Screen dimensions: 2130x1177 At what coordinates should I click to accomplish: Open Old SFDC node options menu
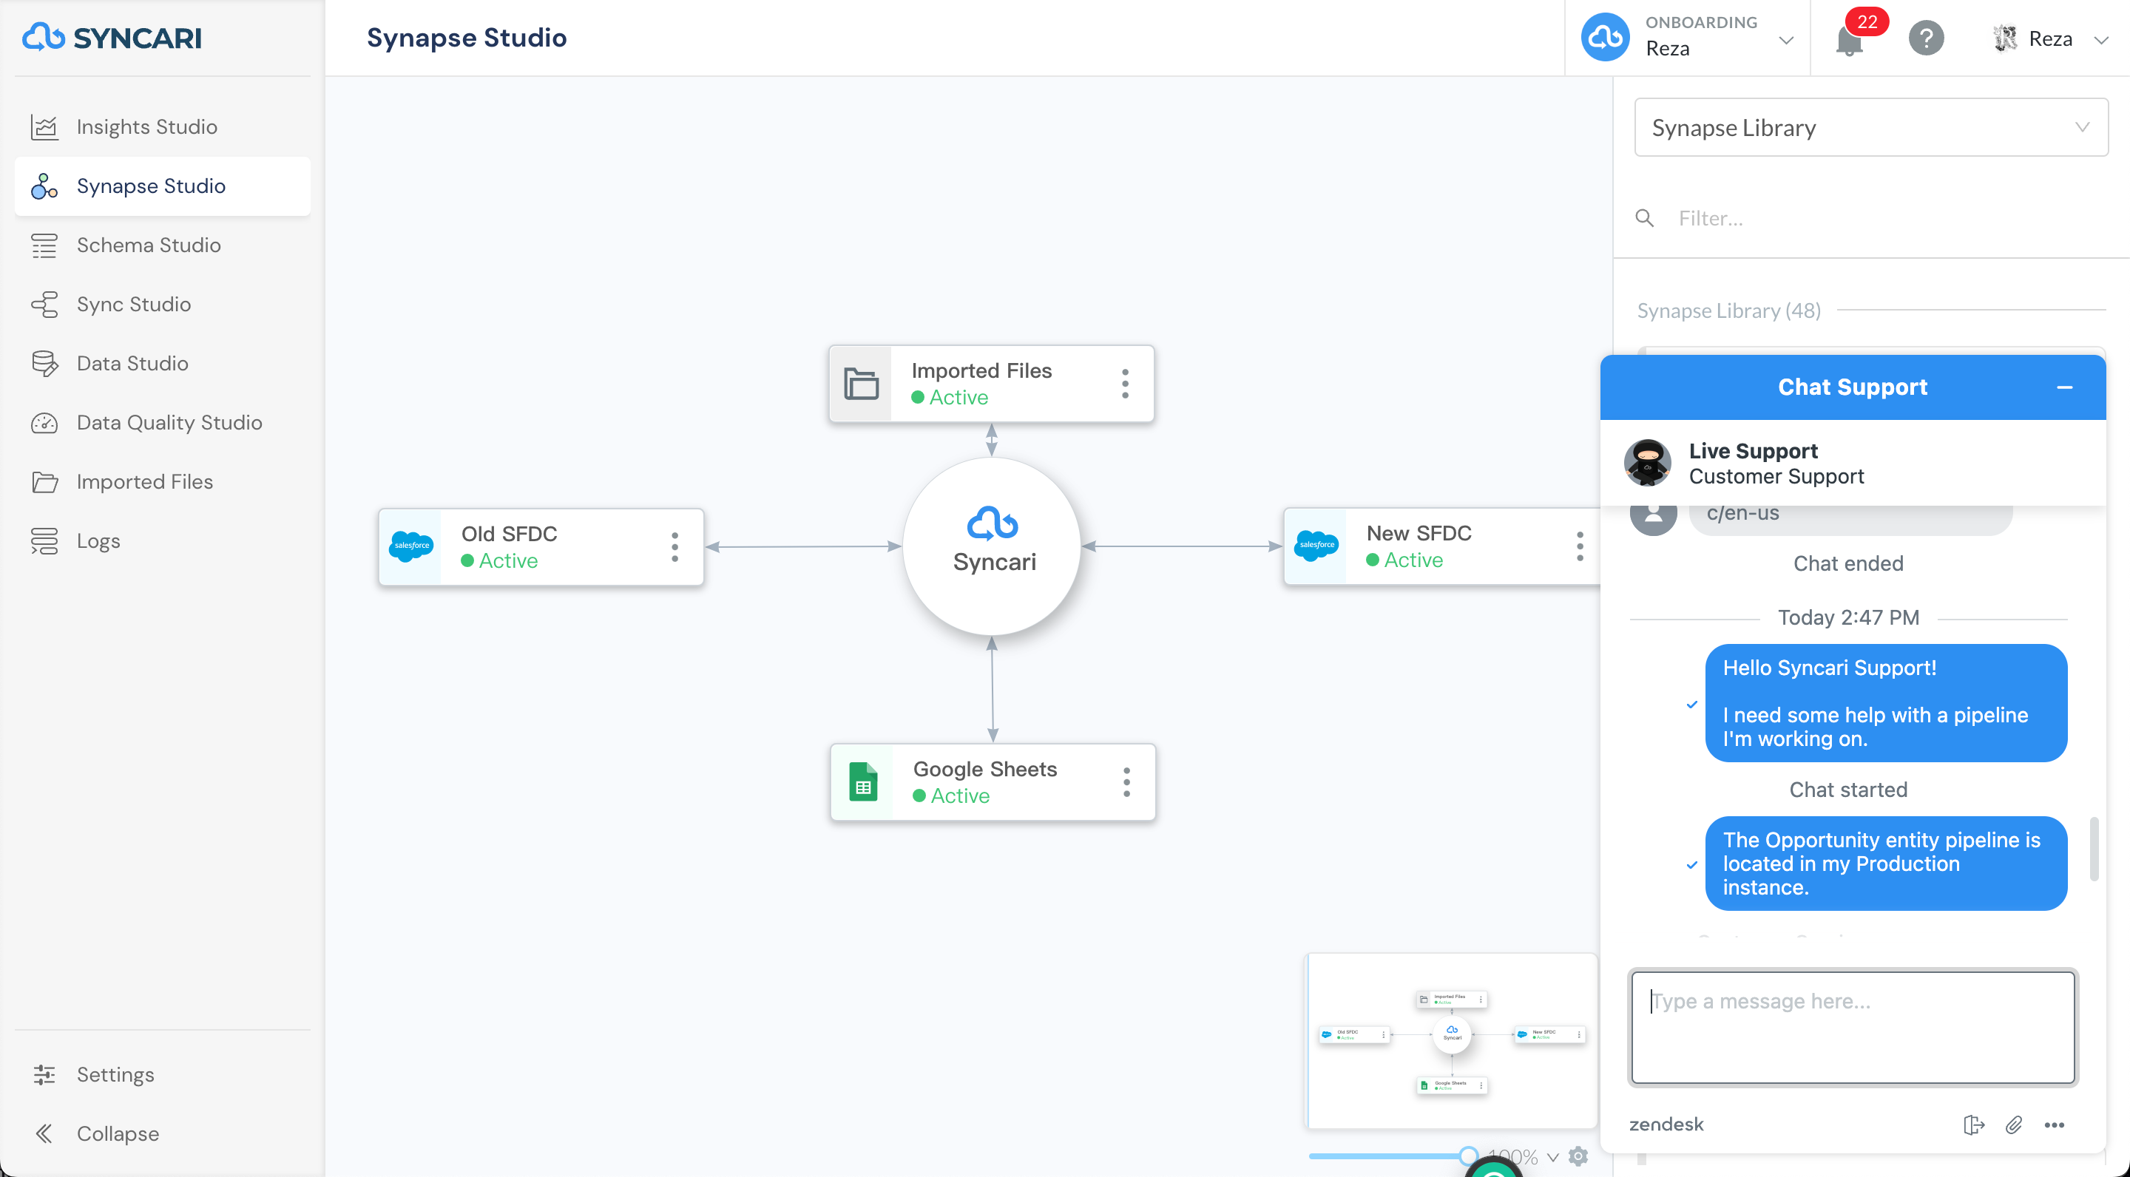click(674, 547)
